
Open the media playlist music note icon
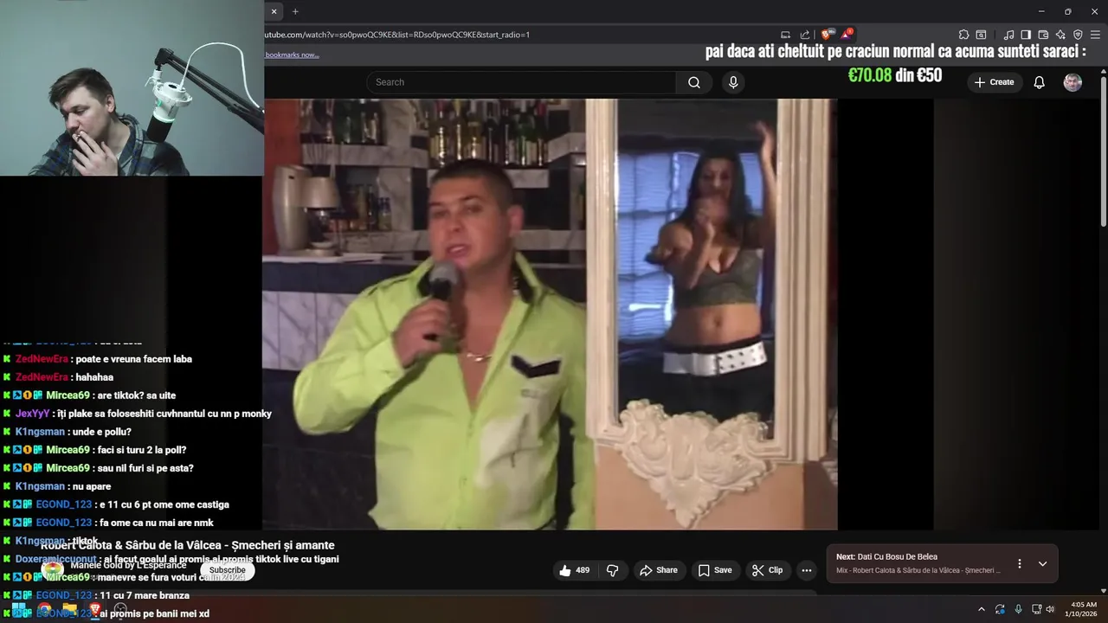[x=1008, y=35]
